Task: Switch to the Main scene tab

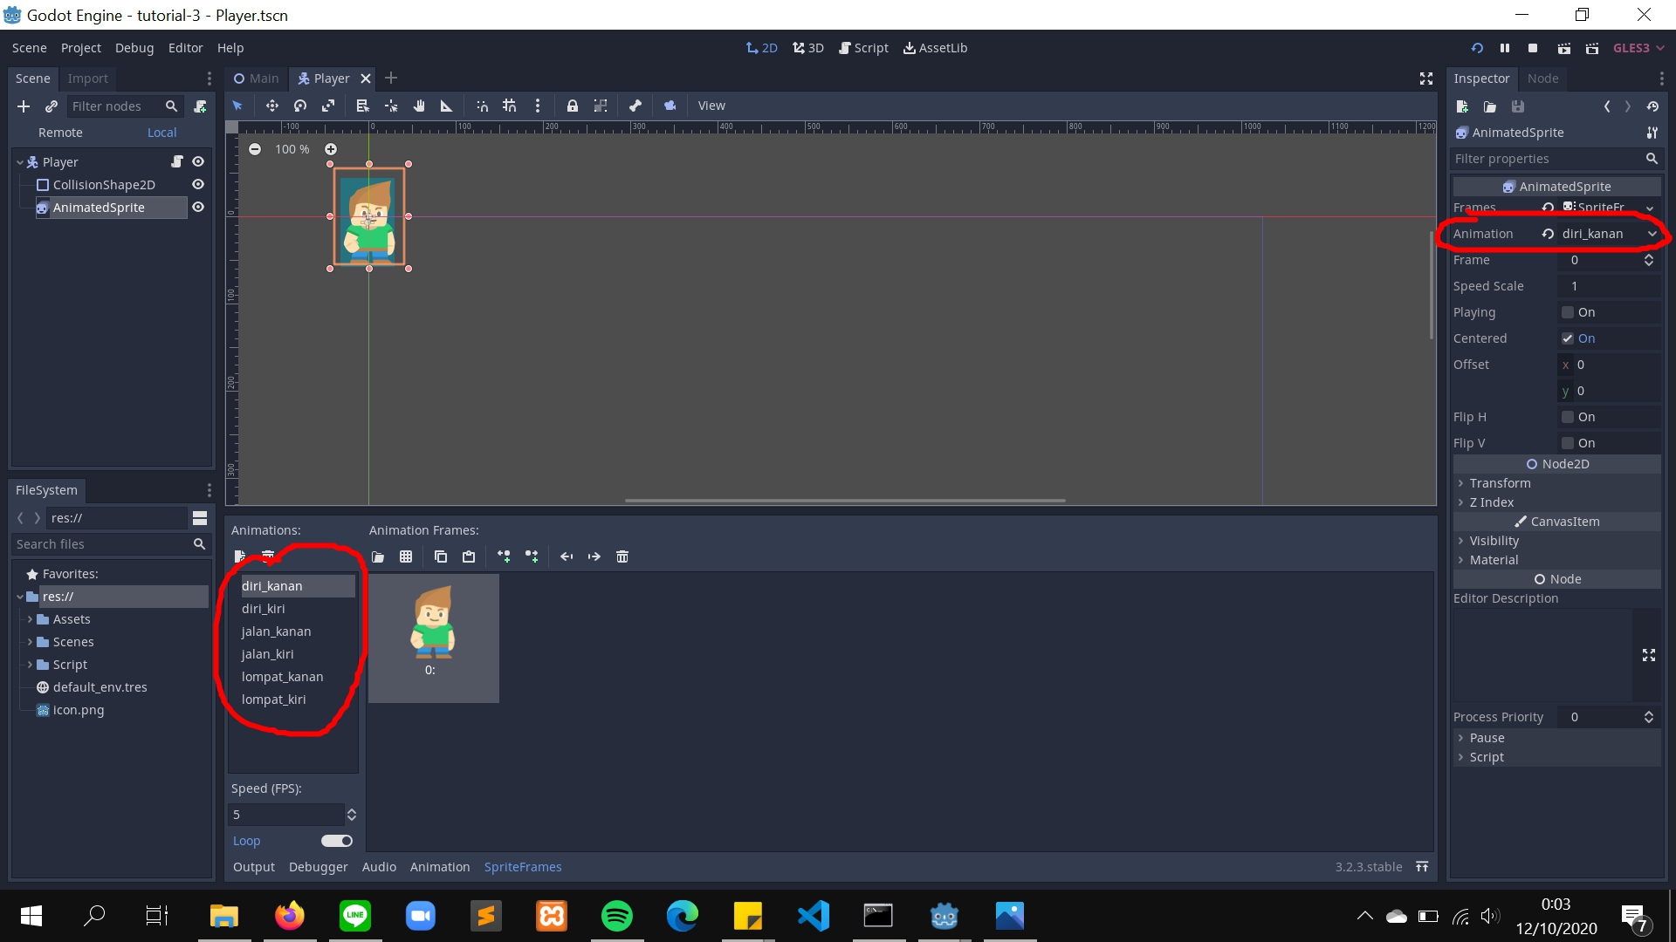Action: click(257, 78)
